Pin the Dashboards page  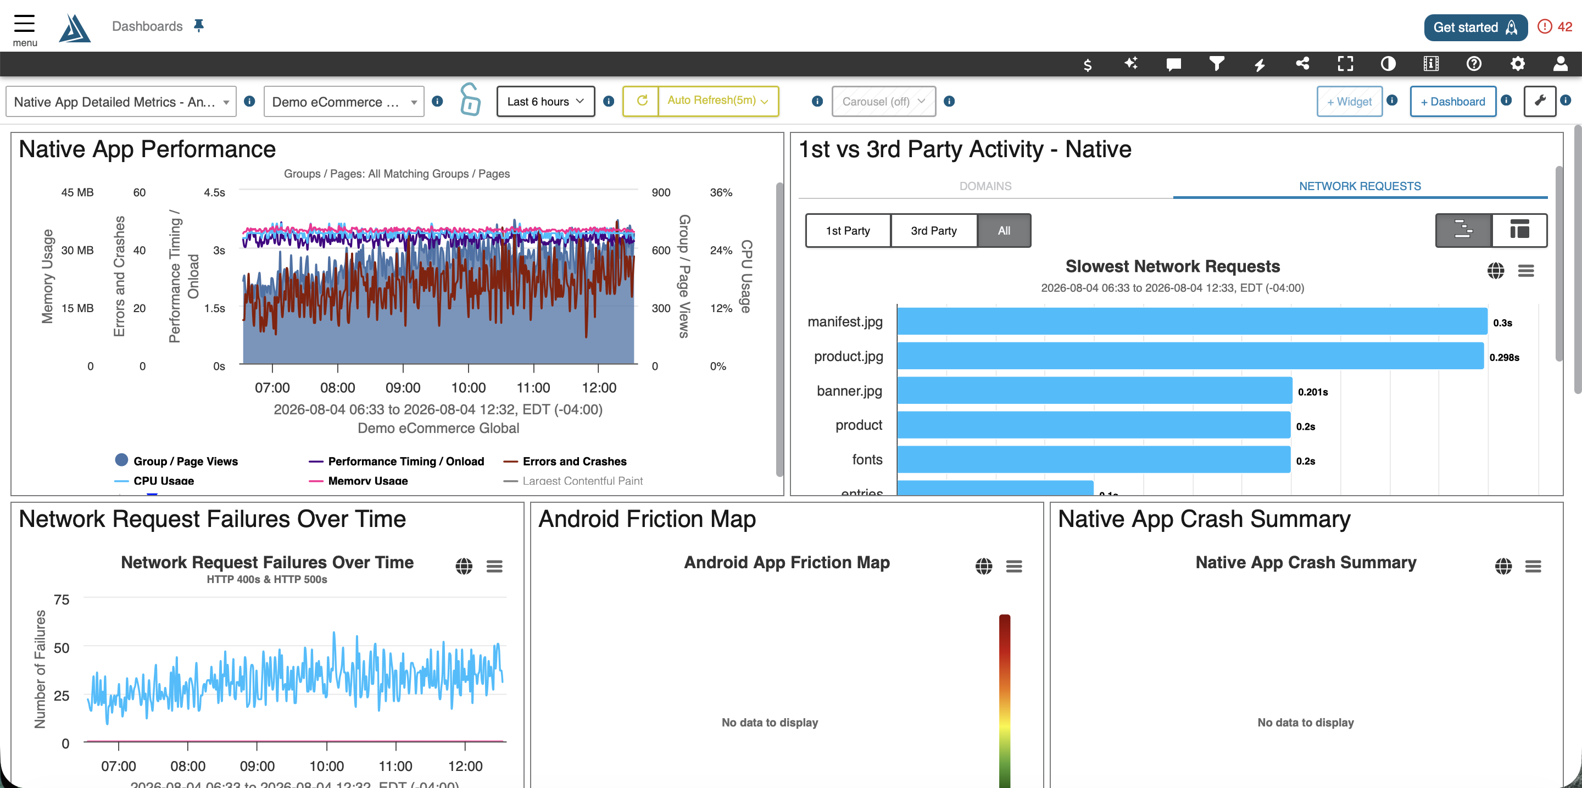pyautogui.click(x=198, y=25)
